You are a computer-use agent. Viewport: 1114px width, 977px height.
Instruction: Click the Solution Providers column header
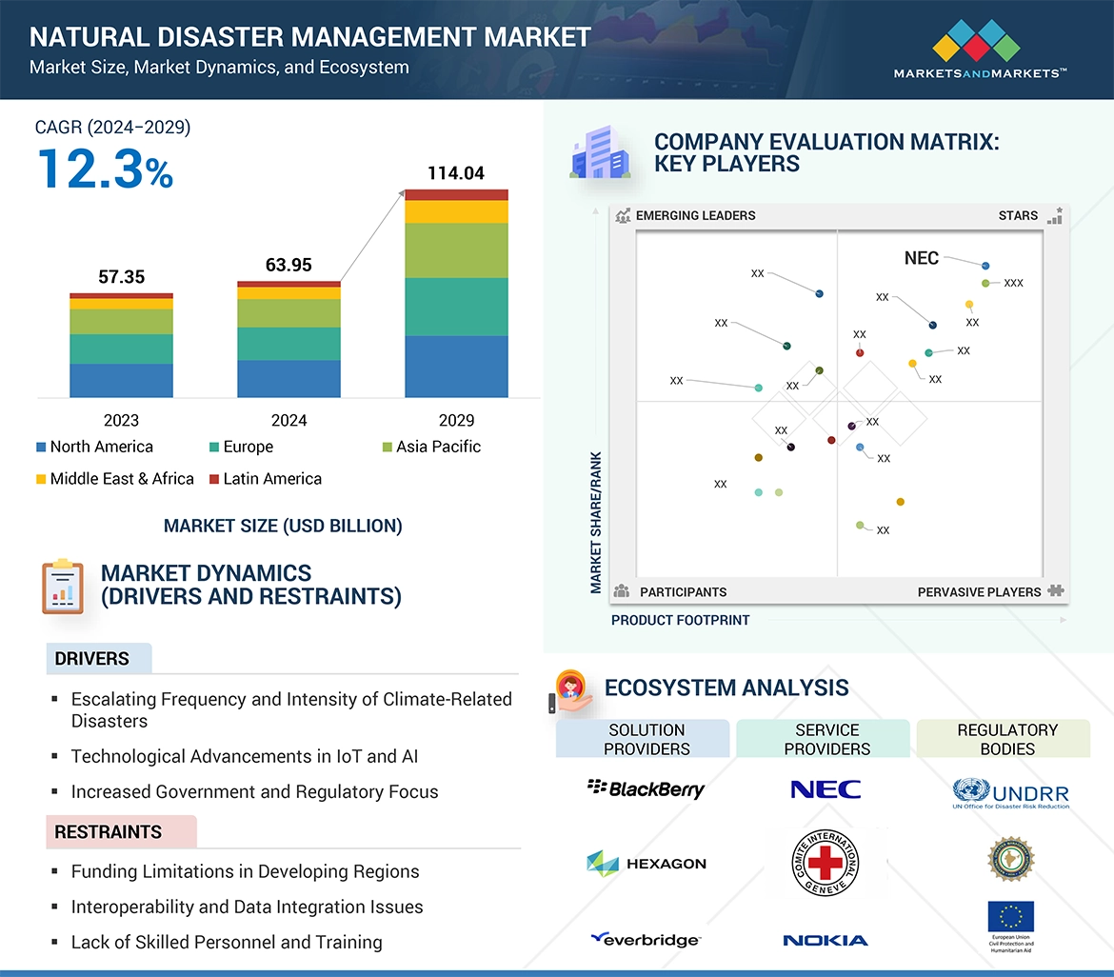pos(647,739)
